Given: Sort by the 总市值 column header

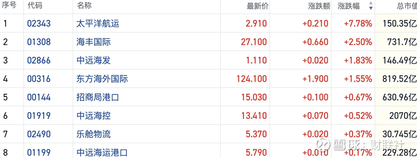Looking at the screenshot, I should tap(407, 6).
